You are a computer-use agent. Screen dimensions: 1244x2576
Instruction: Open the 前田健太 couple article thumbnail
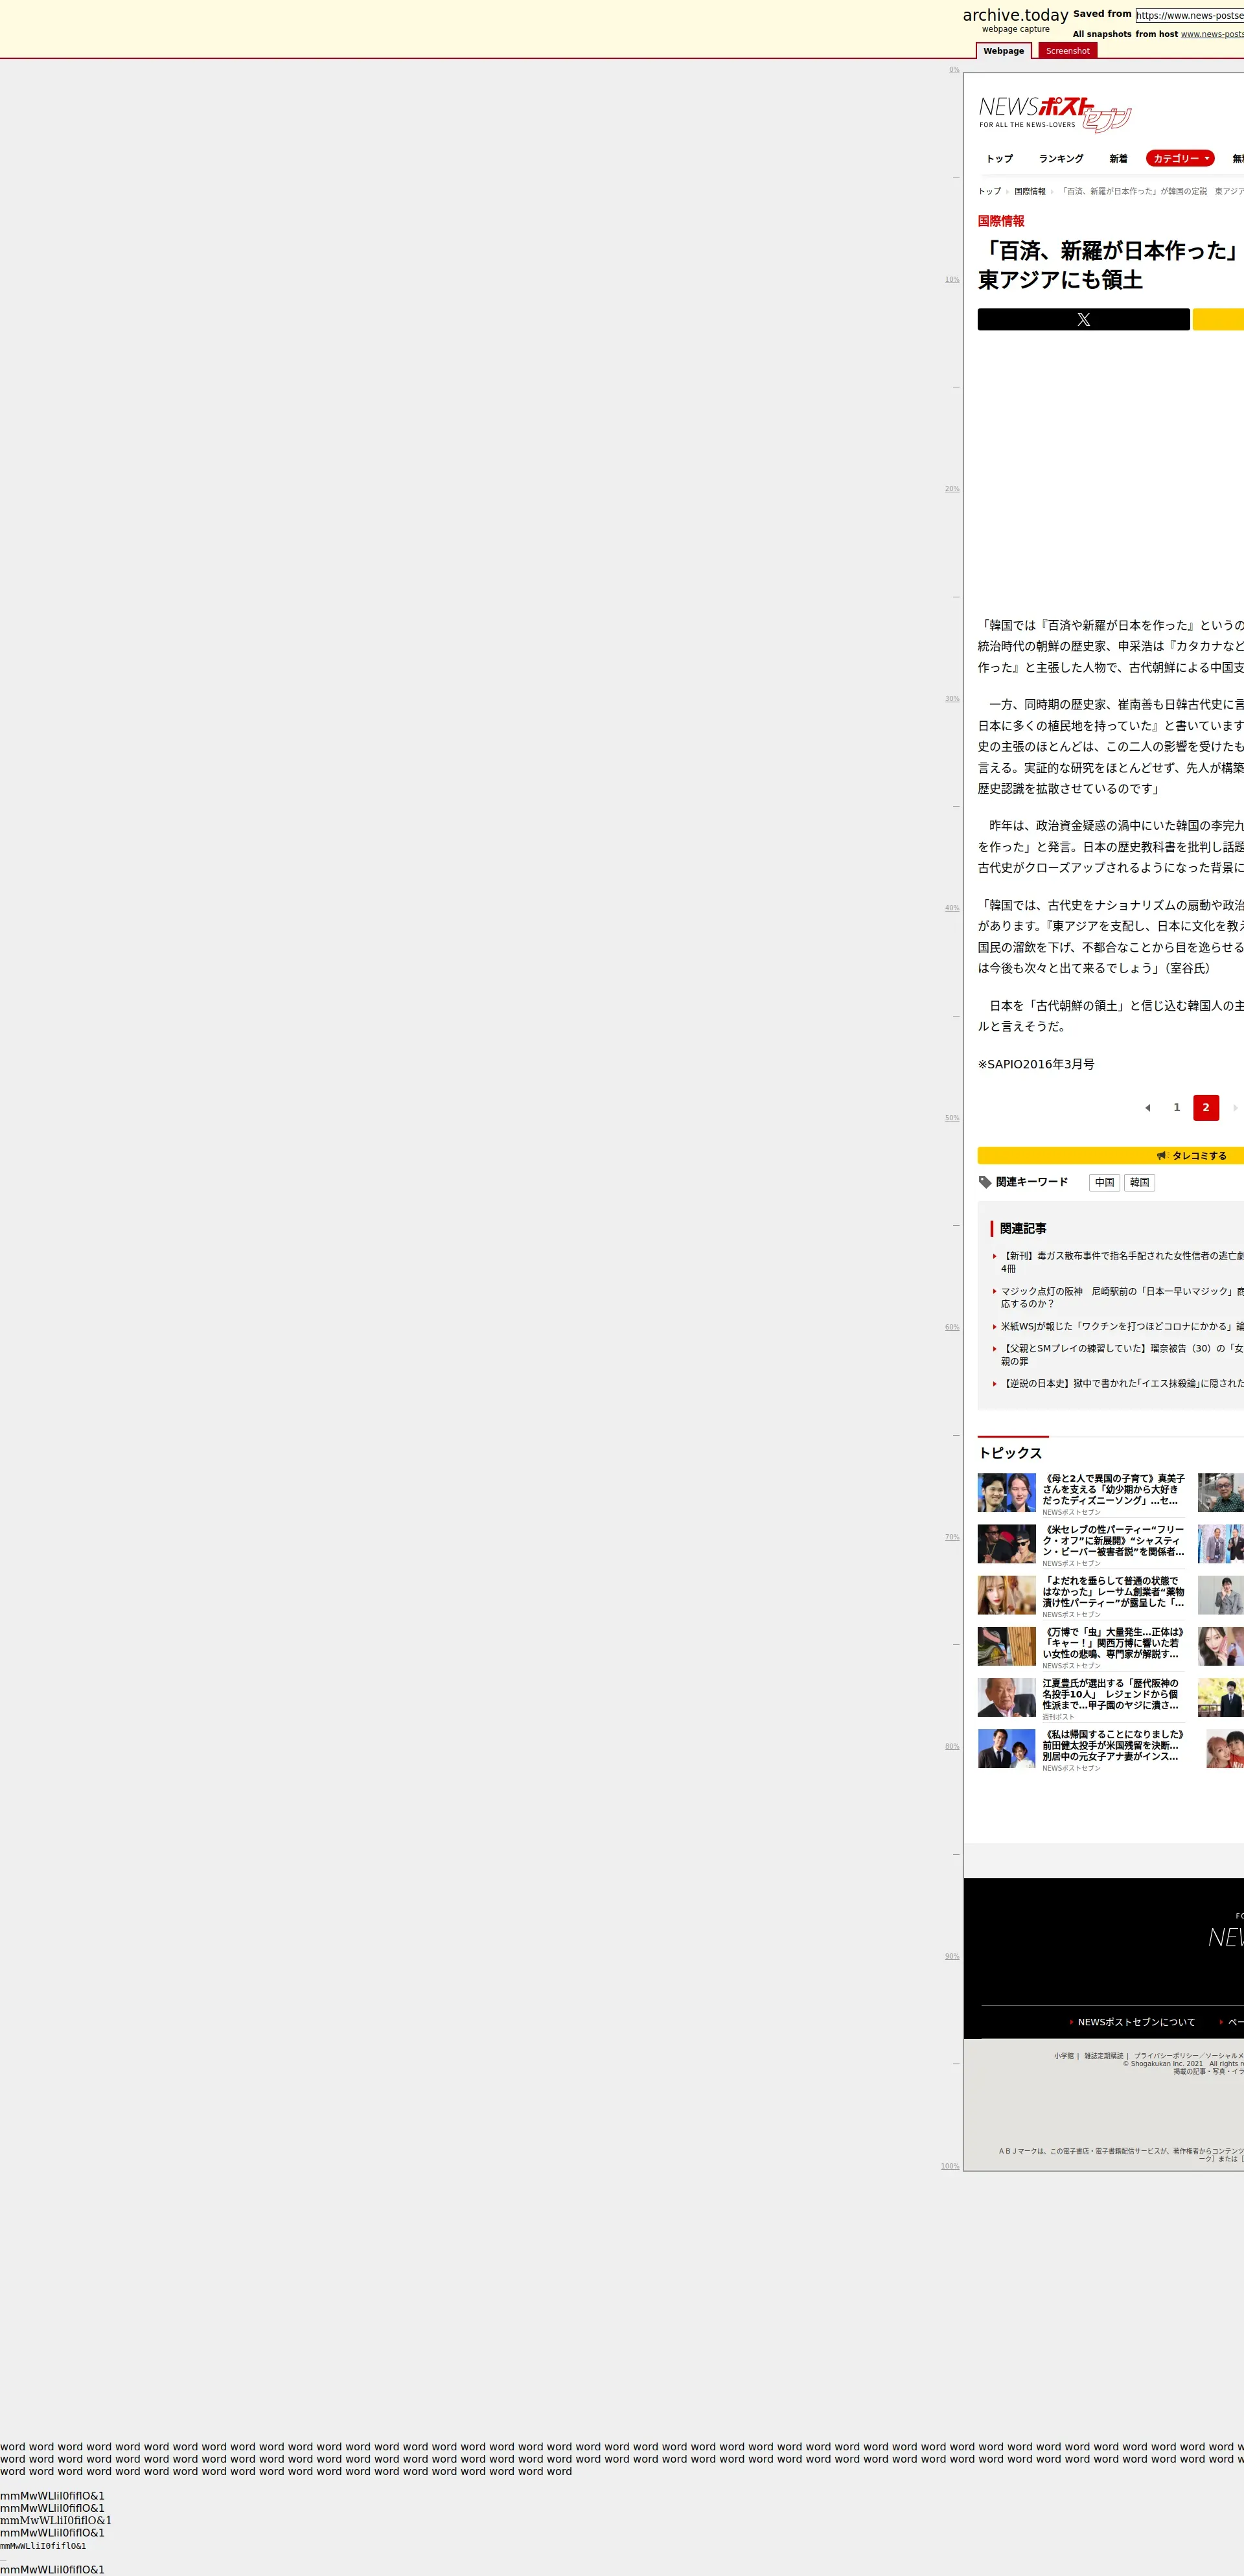(1006, 1748)
